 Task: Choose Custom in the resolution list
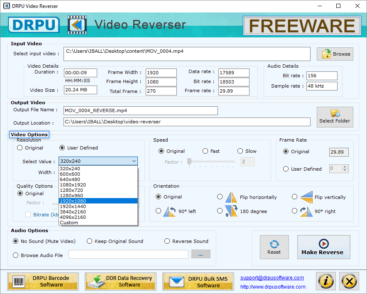point(98,223)
